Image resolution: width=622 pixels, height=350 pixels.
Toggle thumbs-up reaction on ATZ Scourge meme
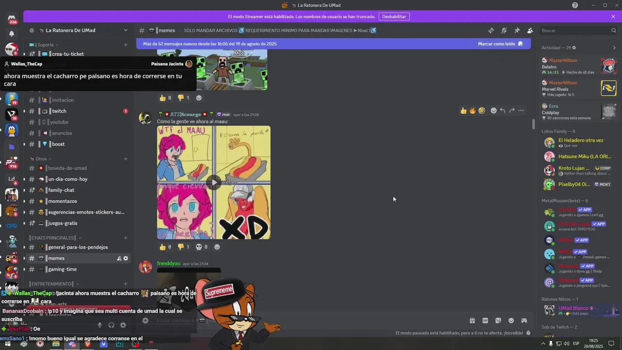point(166,247)
